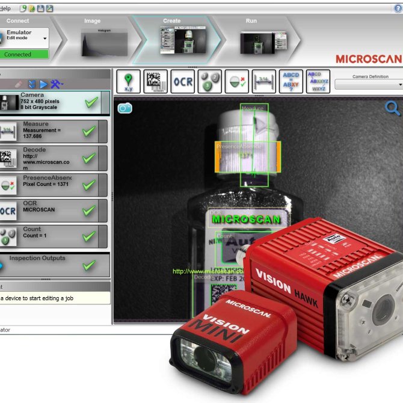Select the PresenceAbsence step in job list

coord(54,185)
